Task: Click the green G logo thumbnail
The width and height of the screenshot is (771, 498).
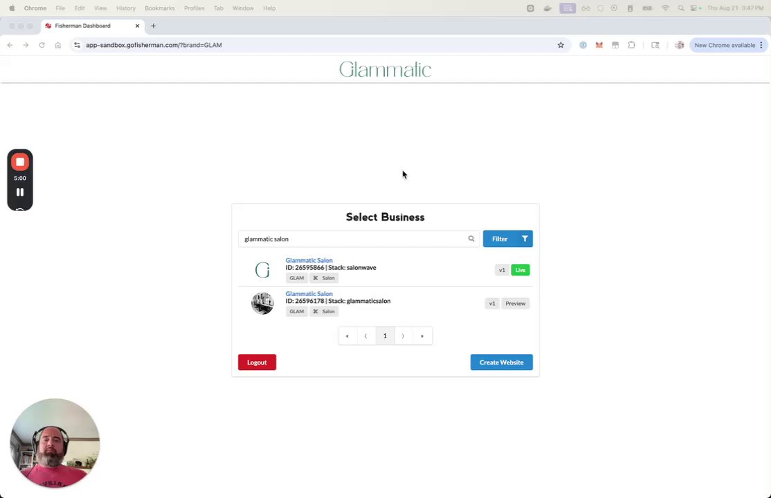Action: pos(262,270)
